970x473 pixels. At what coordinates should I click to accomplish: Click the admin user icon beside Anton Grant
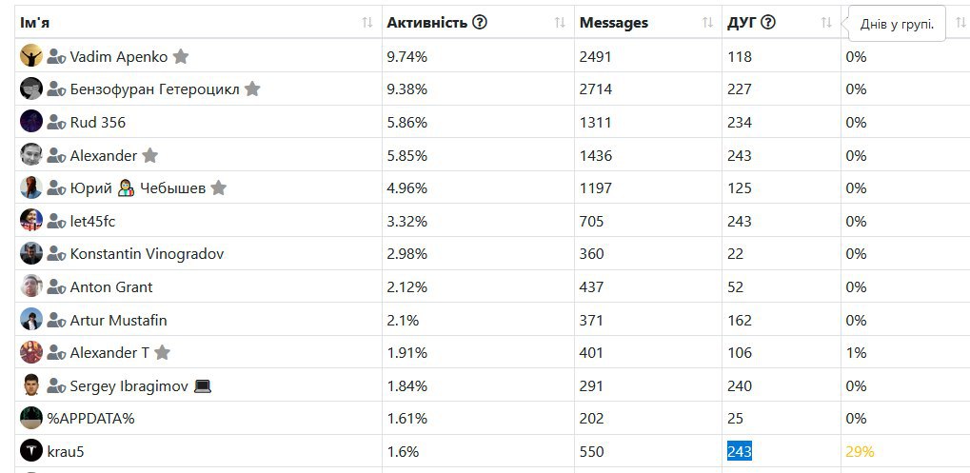[56, 286]
